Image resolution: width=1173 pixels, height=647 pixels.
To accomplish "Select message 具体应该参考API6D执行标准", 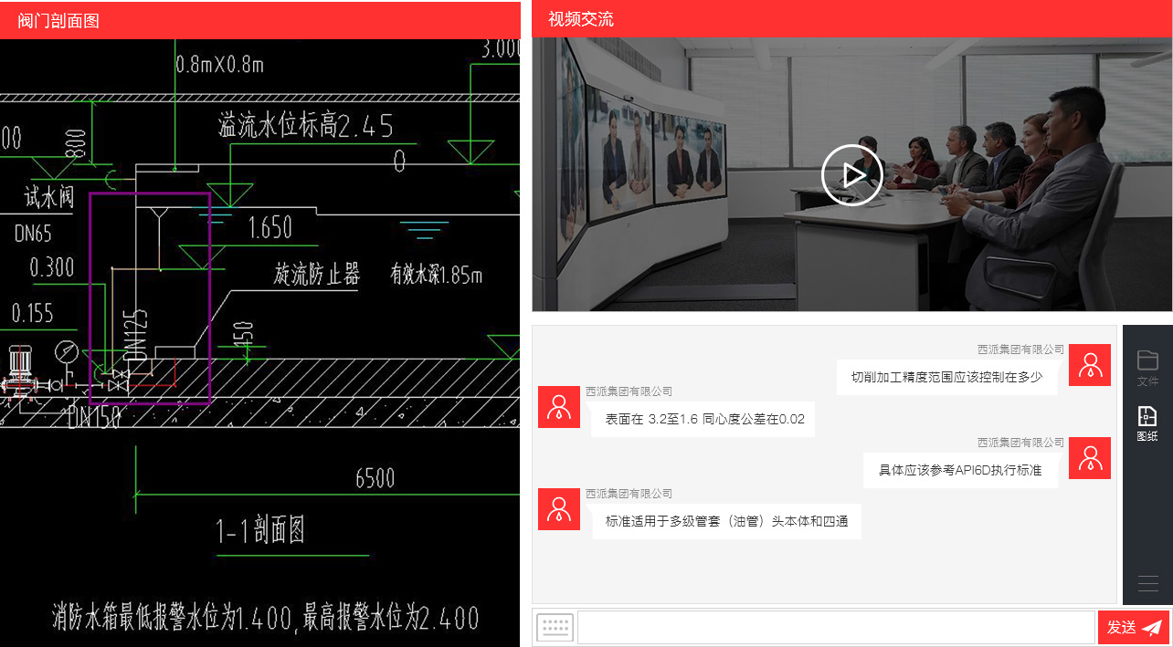I will 960,470.
